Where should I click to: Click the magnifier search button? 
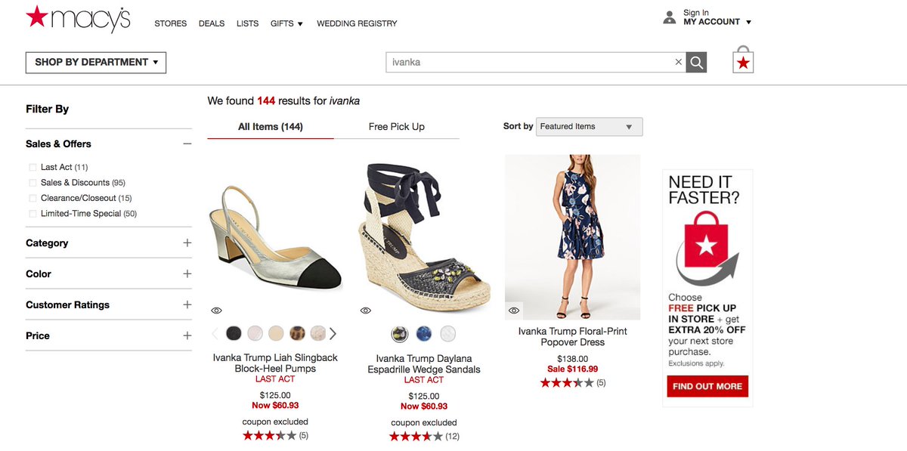[x=696, y=62]
